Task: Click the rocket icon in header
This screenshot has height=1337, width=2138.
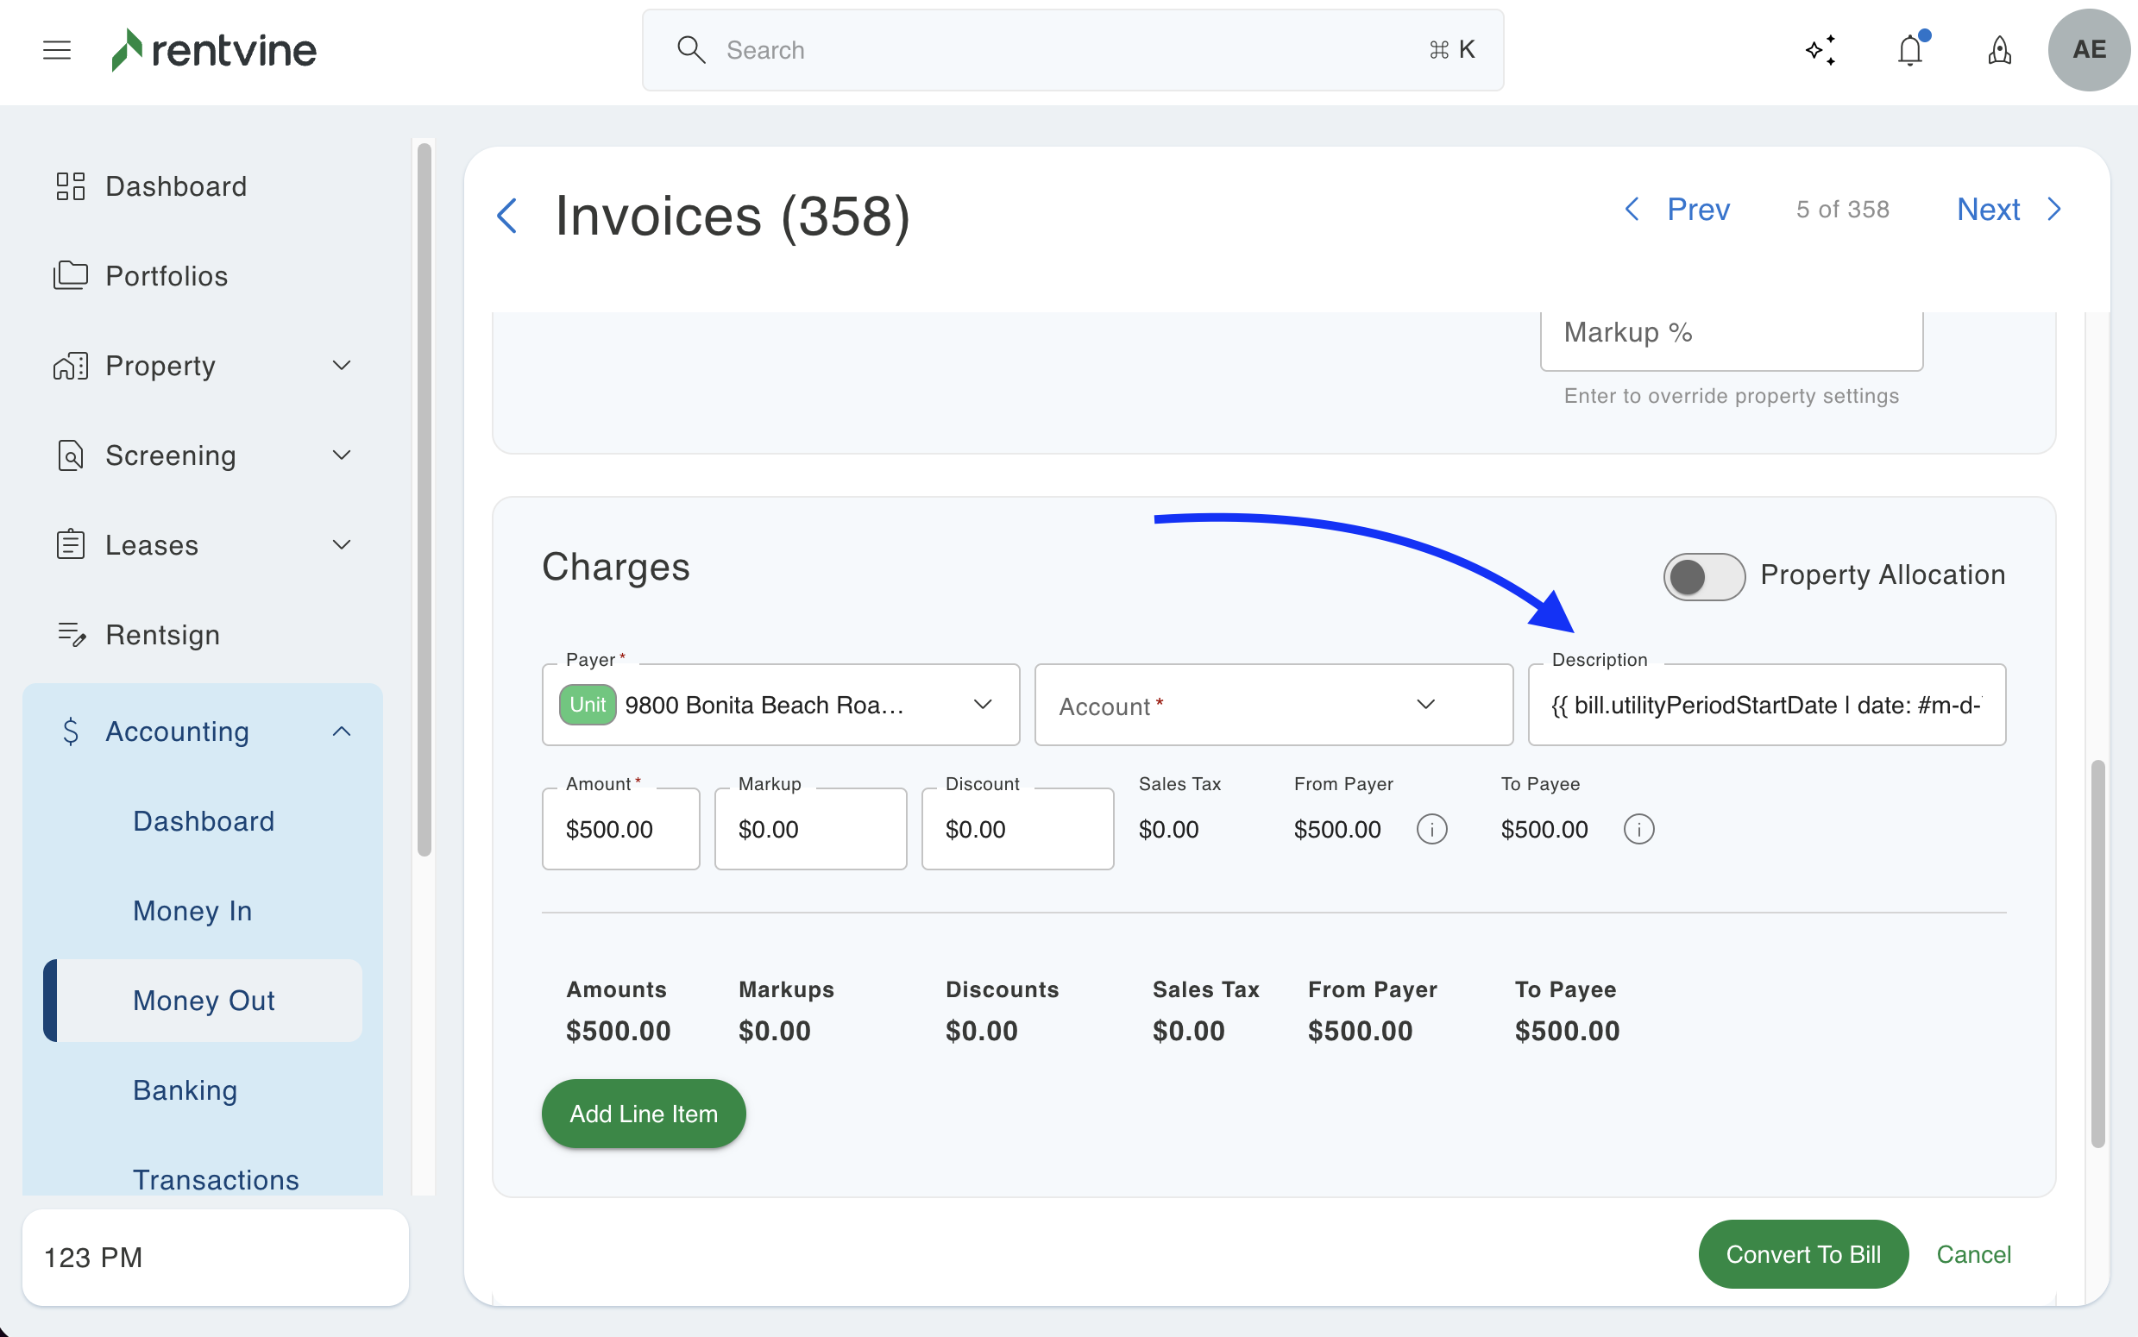Action: coord(1999,50)
